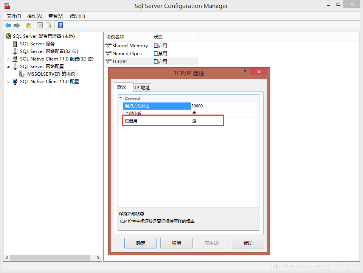The width and height of the screenshot is (363, 273).
Task: Select the SQL Server 服务 tree node
Action: (x=37, y=43)
